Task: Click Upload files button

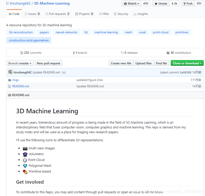Action: coord(144,63)
